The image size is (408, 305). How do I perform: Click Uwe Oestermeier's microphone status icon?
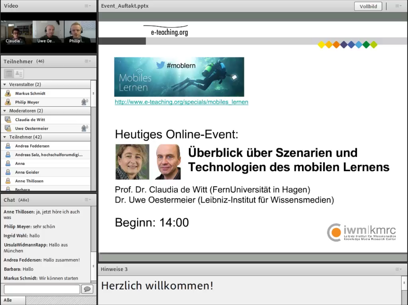click(84, 128)
